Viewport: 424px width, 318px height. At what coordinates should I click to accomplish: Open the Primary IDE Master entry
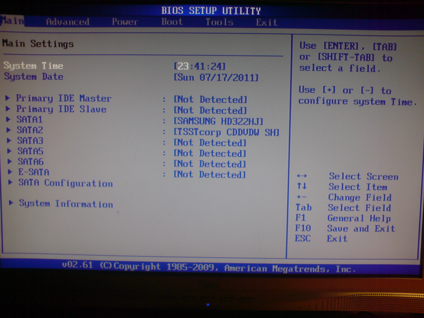pyautogui.click(x=64, y=98)
